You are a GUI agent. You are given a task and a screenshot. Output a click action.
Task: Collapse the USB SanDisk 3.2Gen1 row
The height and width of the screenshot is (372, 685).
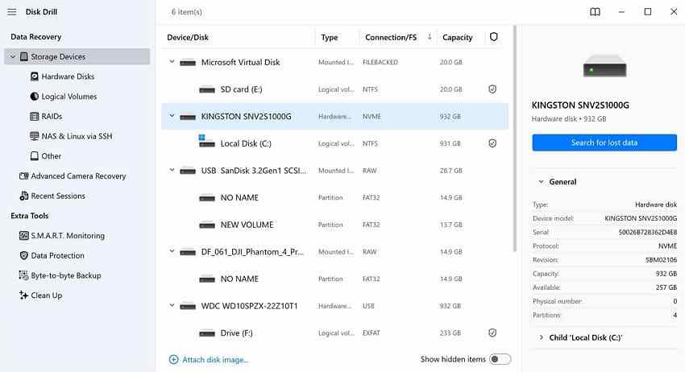172,170
